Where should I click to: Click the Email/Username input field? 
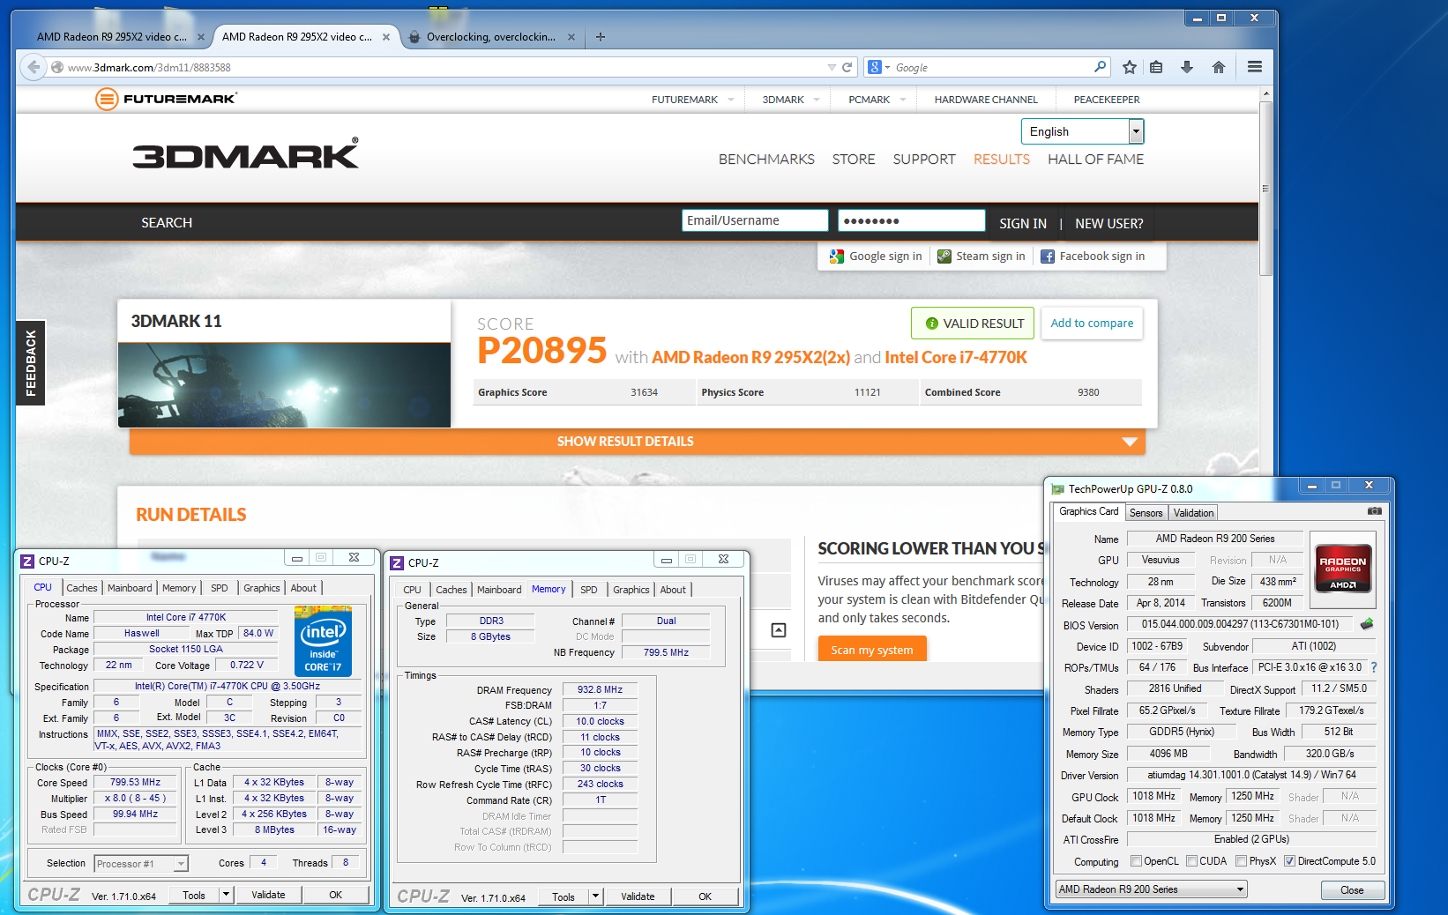coord(755,220)
